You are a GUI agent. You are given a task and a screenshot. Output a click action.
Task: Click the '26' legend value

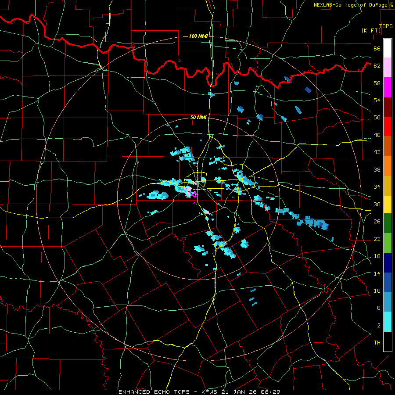point(377,222)
